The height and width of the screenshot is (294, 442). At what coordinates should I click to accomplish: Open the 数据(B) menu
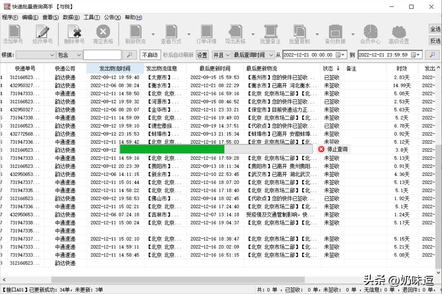(71, 17)
